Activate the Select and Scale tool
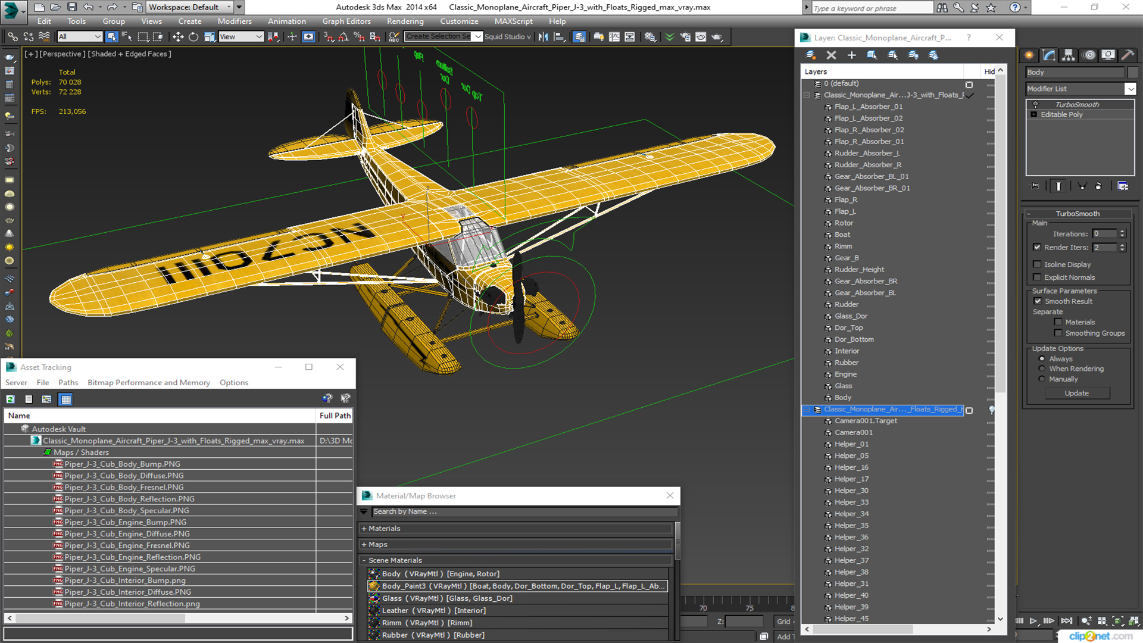The height and width of the screenshot is (643, 1143). [x=209, y=37]
